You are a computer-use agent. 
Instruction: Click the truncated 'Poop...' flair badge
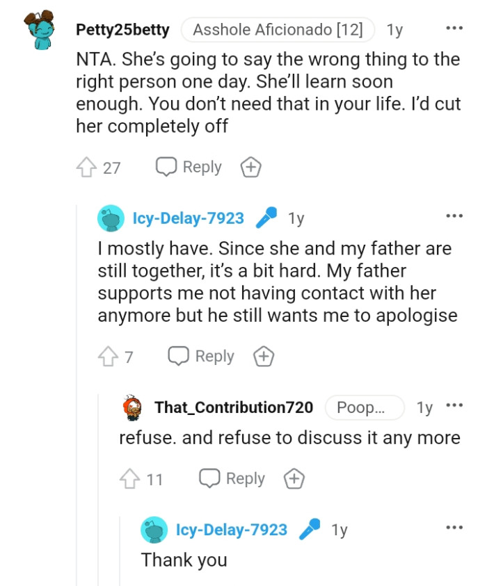[x=364, y=407]
